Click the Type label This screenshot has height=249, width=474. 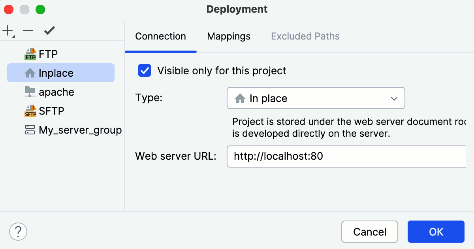[x=149, y=98]
